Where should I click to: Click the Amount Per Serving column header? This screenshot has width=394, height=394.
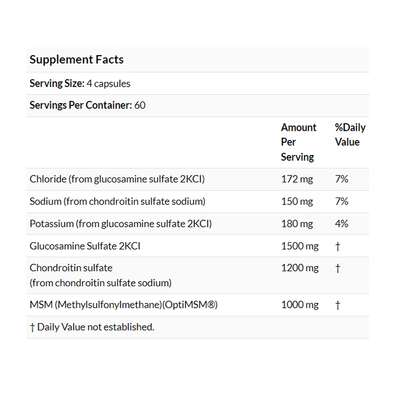coord(298,142)
